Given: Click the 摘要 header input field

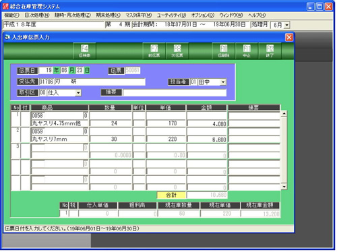Looking at the screenshot, I should [175, 92].
